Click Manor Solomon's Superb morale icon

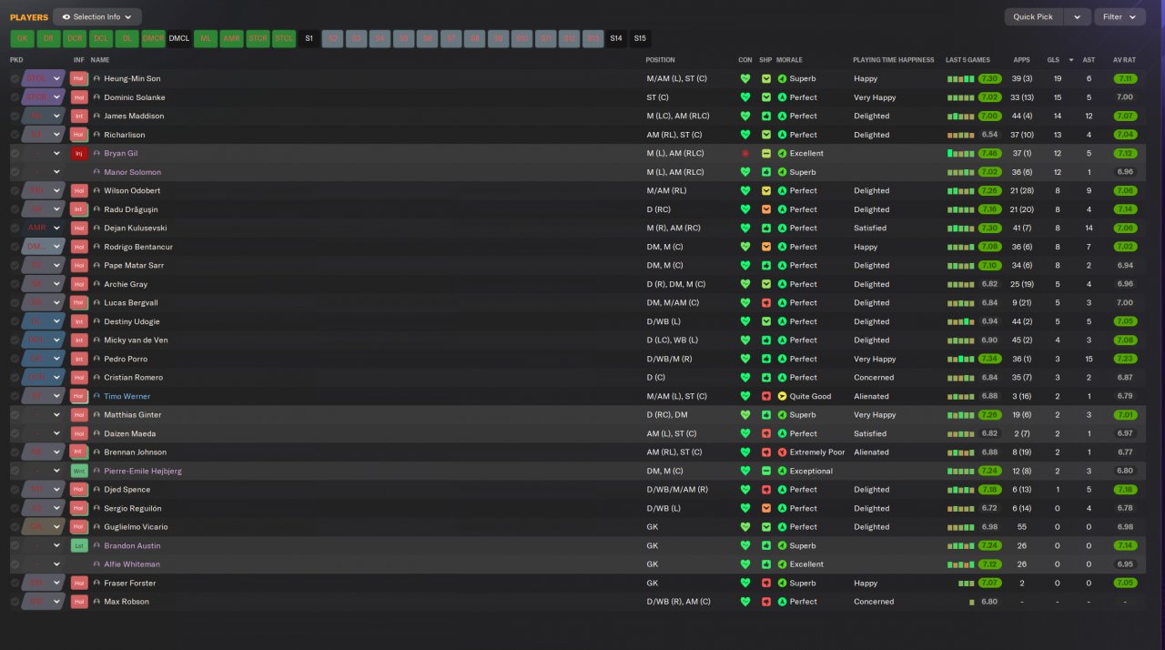(782, 172)
